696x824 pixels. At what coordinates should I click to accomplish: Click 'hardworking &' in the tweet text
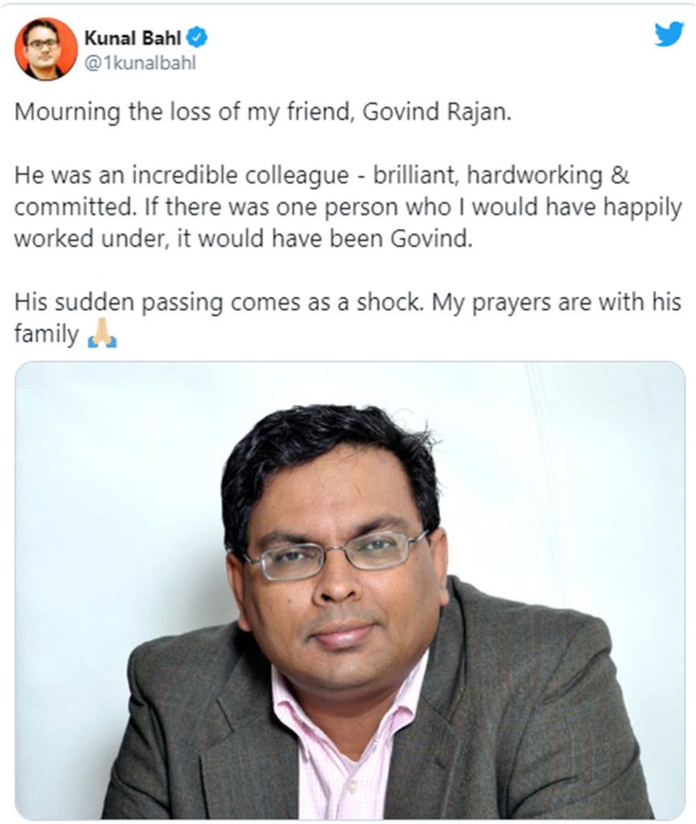pyautogui.click(x=547, y=175)
